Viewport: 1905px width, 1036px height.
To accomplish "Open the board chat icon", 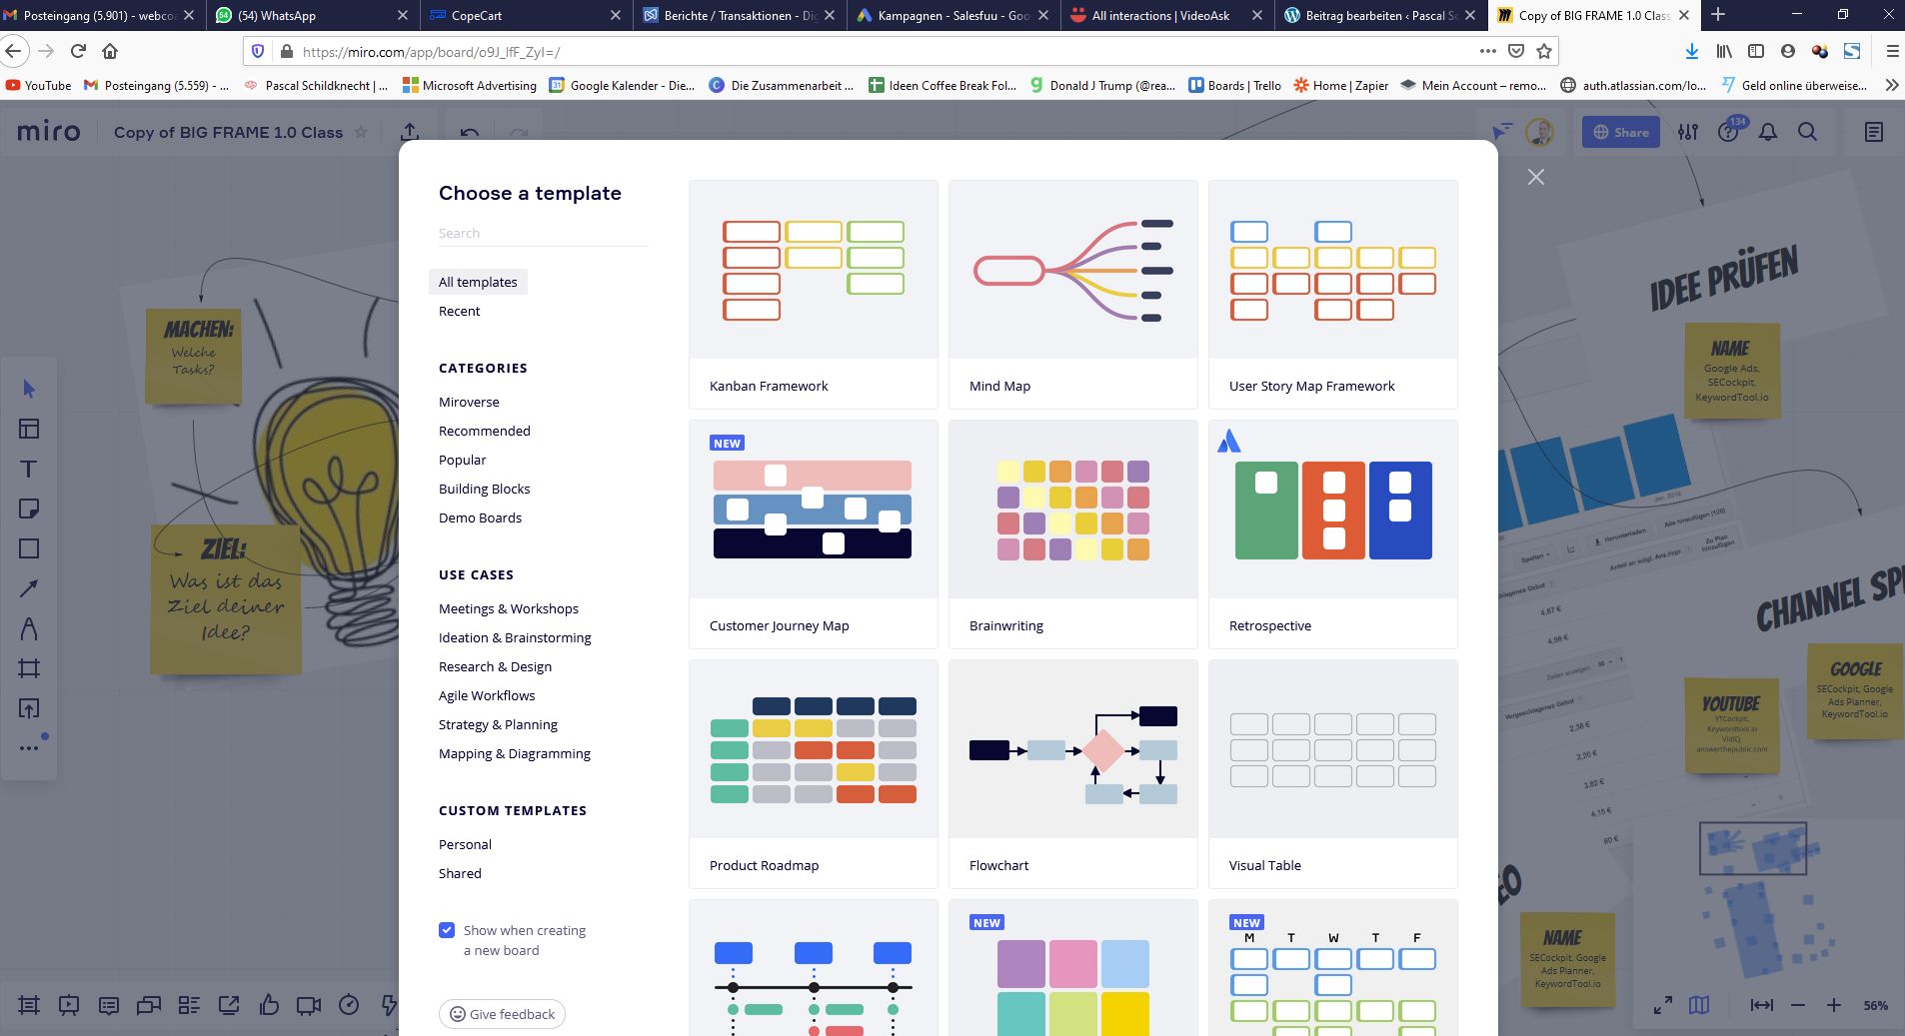I will pos(149,1005).
